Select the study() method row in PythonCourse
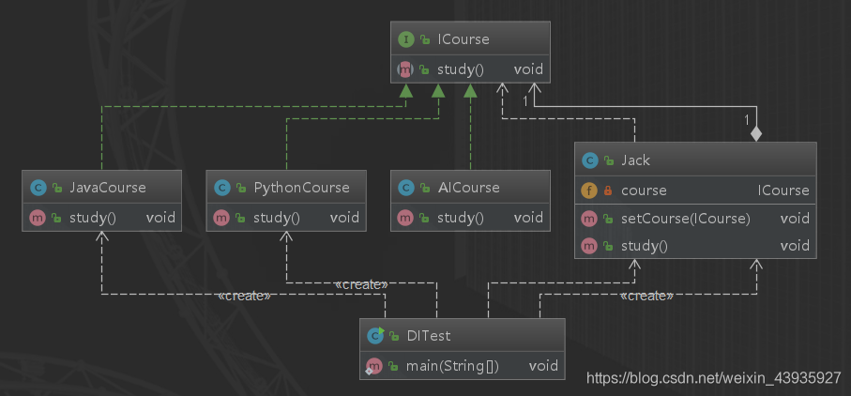 pos(283,218)
